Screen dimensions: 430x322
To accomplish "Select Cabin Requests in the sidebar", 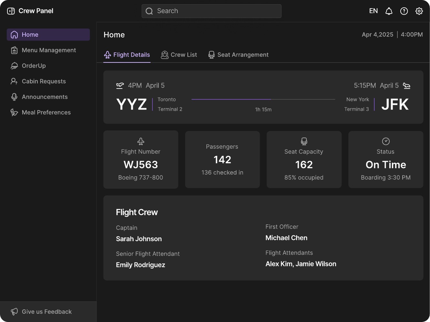I will [x=48, y=81].
